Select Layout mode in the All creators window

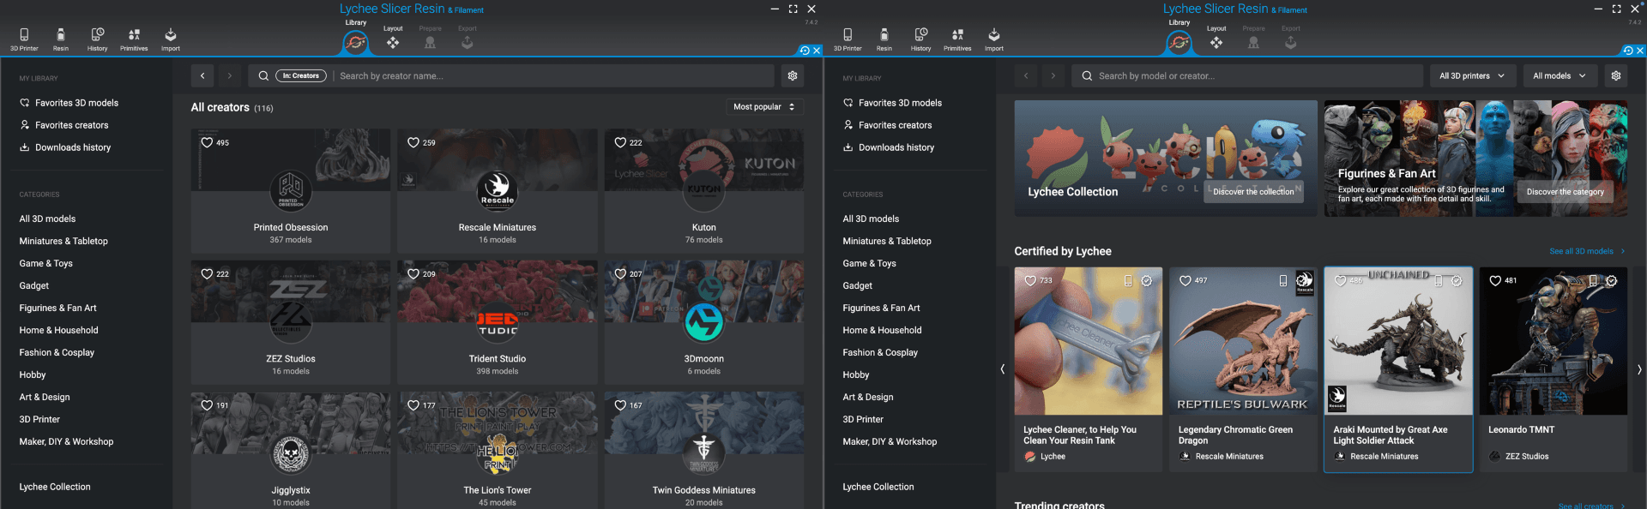(x=393, y=39)
